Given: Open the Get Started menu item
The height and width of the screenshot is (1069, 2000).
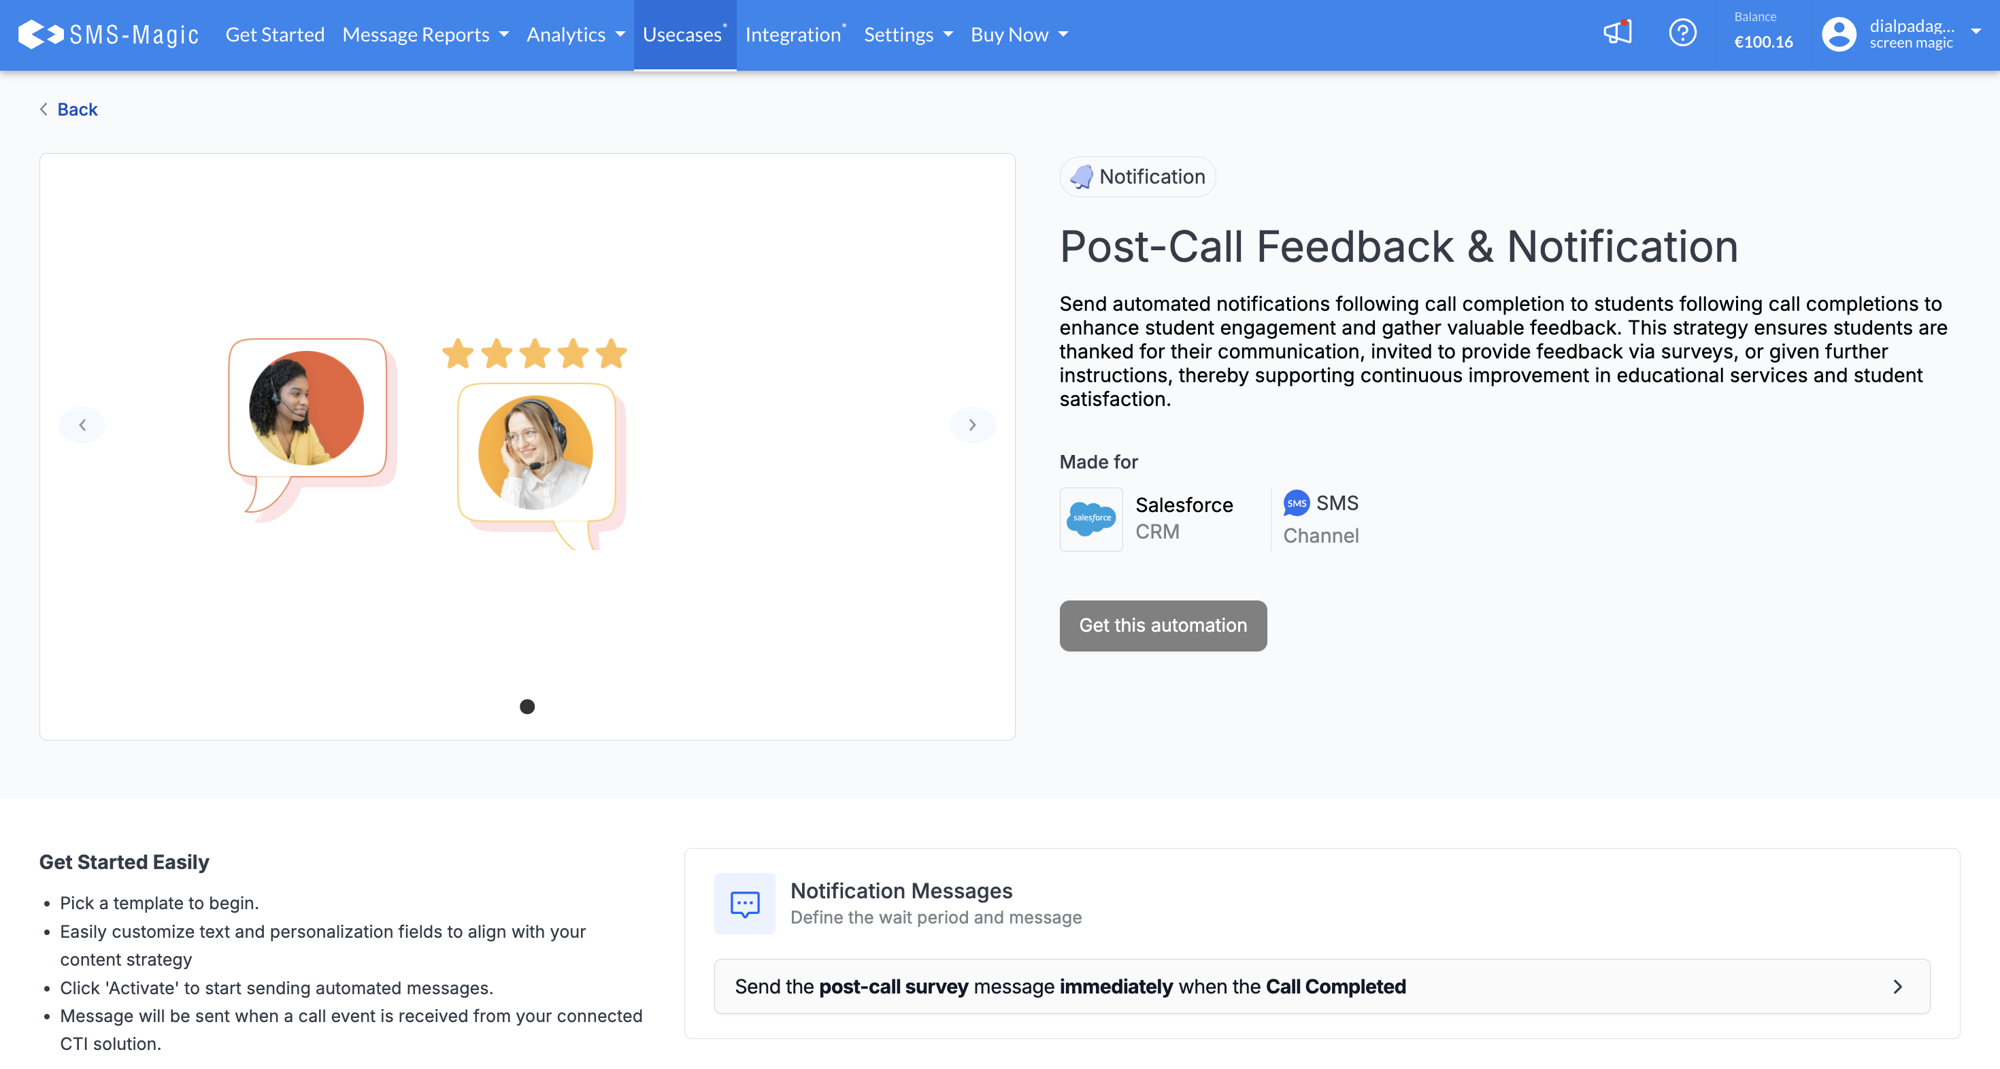Looking at the screenshot, I should point(275,35).
